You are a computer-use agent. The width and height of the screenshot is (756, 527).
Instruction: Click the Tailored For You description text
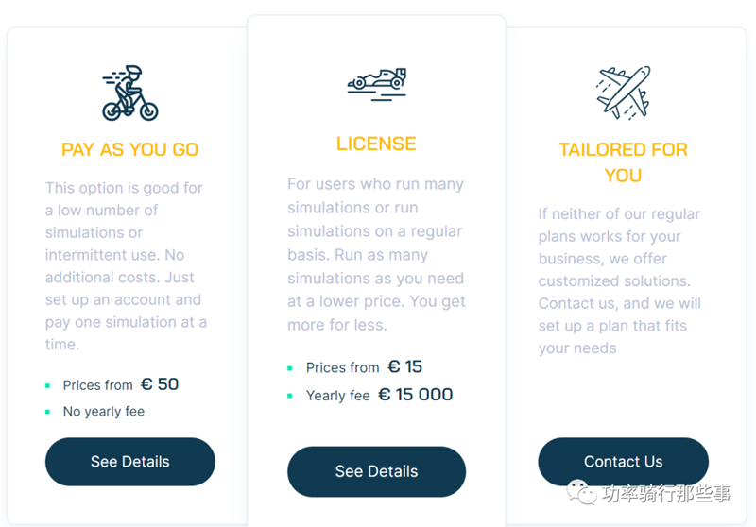tap(619, 280)
